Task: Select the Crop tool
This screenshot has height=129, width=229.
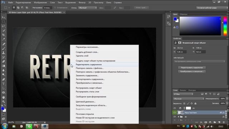Action: click(x=4, y=35)
